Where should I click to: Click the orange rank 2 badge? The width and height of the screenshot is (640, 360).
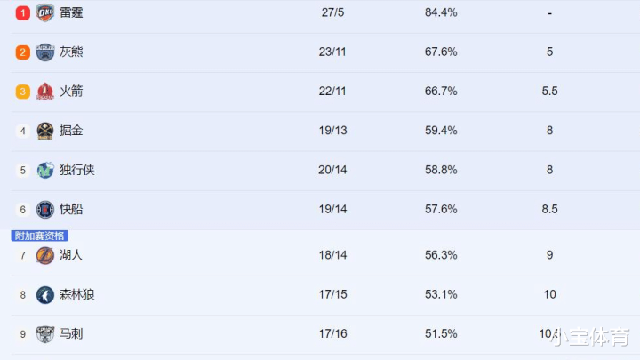(23, 52)
